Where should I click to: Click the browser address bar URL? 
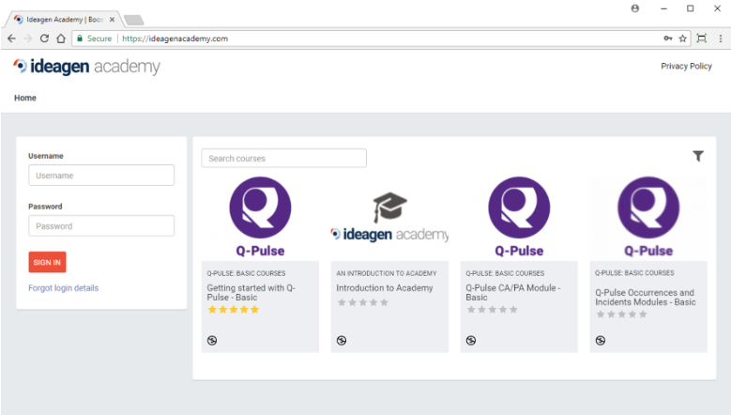[x=175, y=38]
